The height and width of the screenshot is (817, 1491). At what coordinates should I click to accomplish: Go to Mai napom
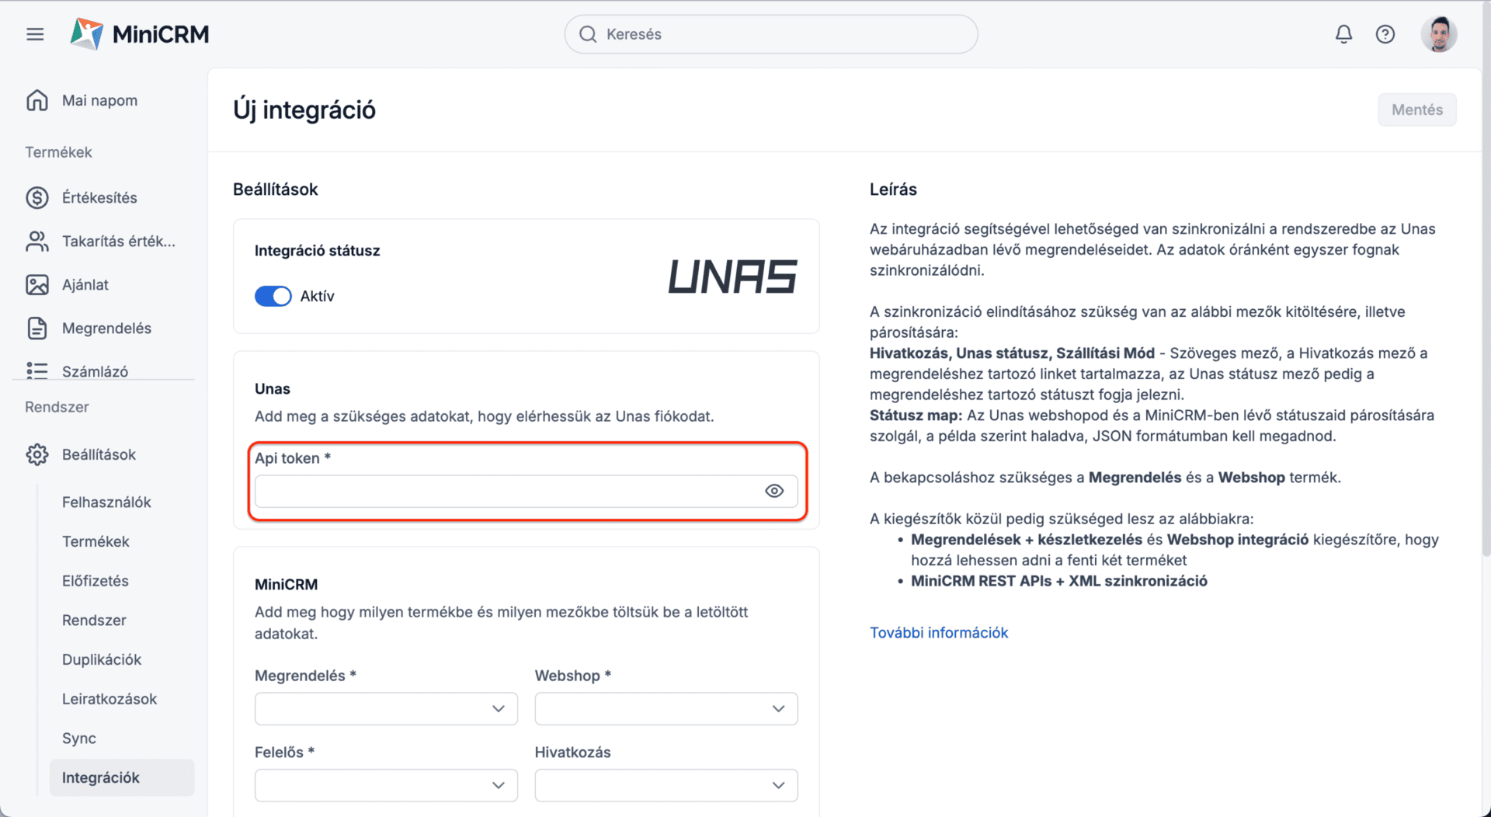[99, 100]
